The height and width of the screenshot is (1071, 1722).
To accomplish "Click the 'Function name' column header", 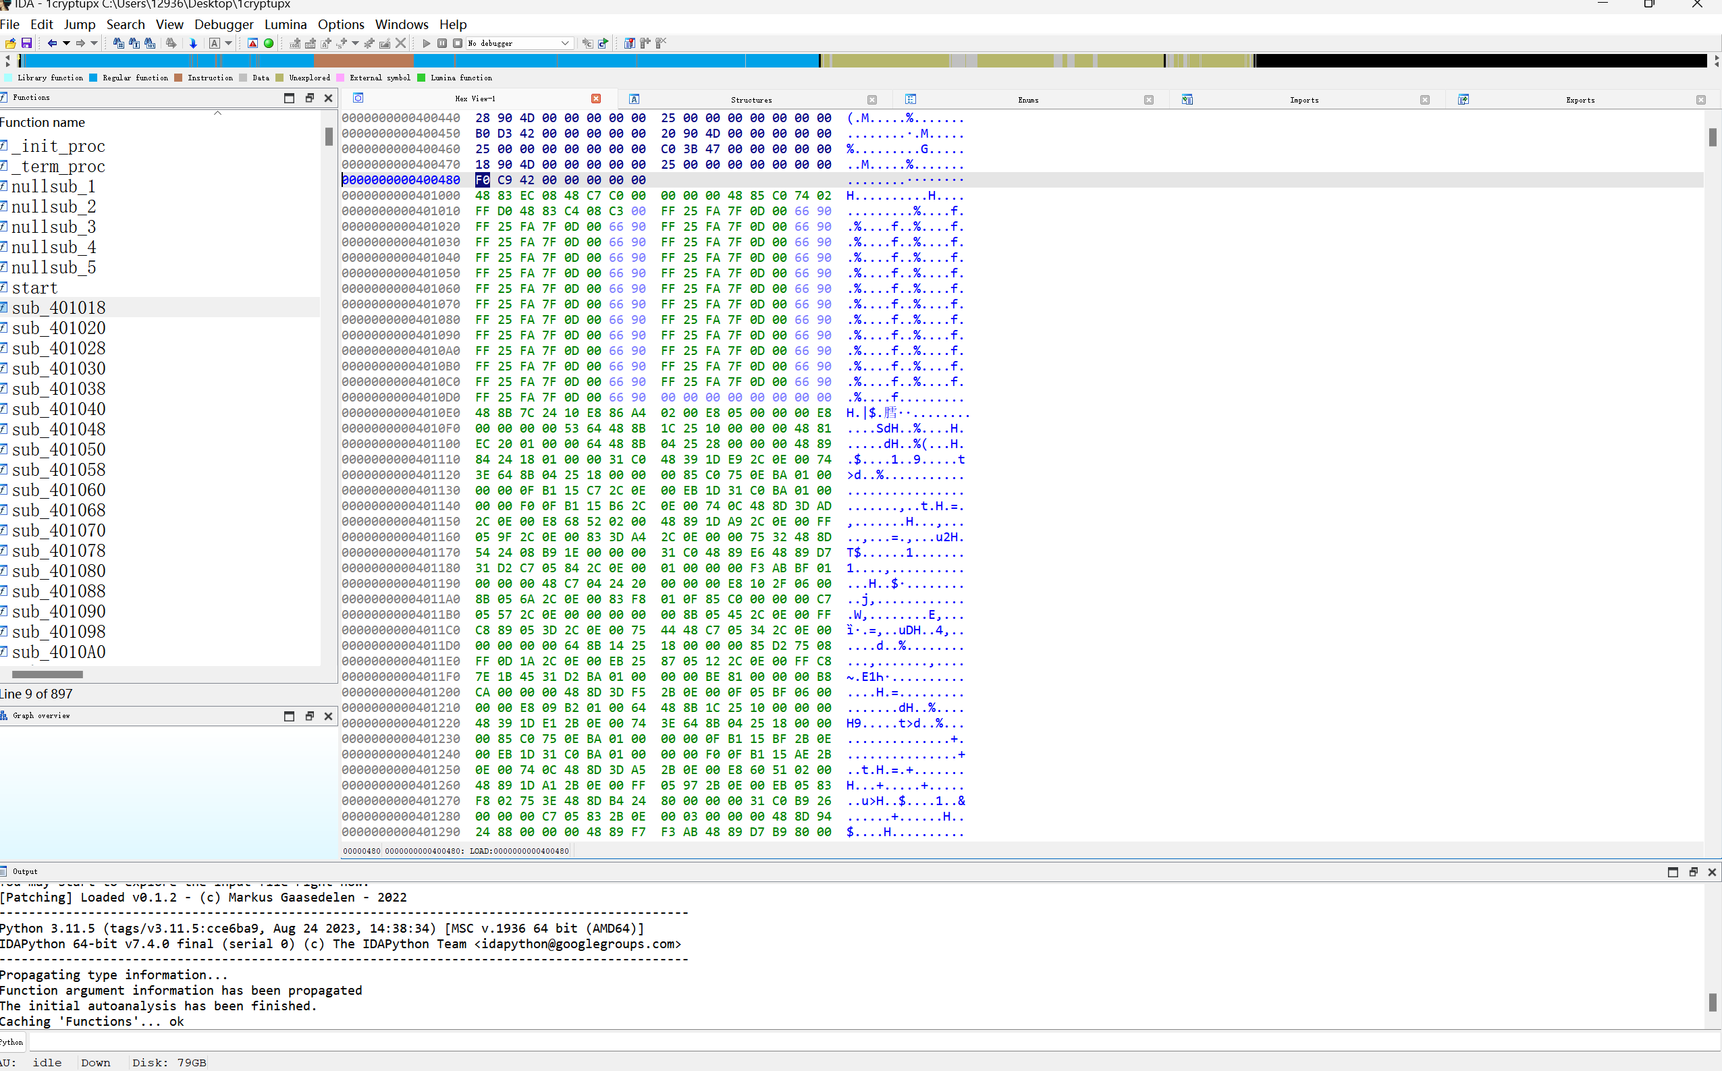I will (43, 123).
